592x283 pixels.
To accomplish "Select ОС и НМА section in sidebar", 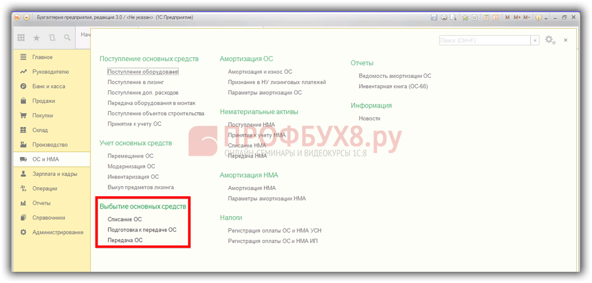I will (45, 159).
